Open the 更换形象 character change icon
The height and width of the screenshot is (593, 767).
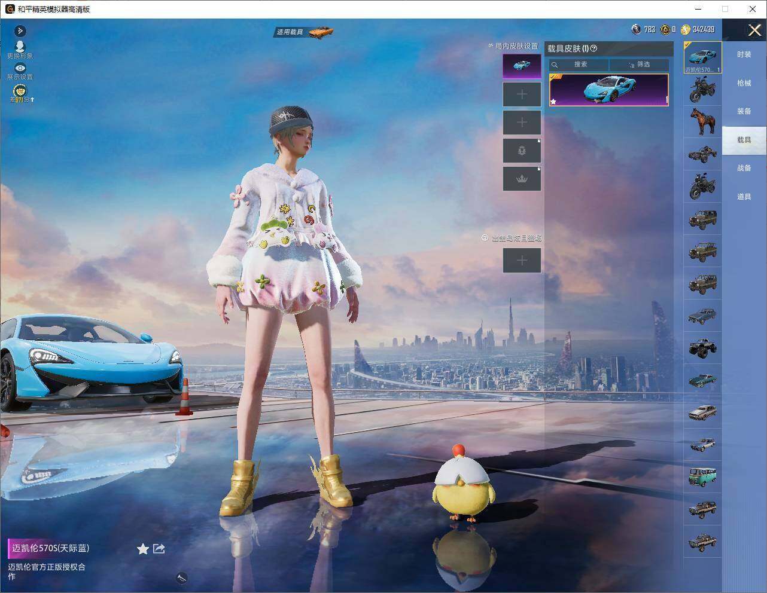click(x=20, y=46)
